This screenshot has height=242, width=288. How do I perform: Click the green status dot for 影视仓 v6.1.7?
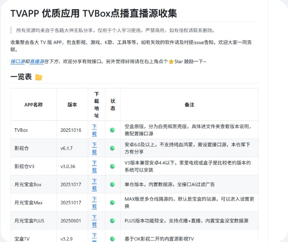pos(112,148)
